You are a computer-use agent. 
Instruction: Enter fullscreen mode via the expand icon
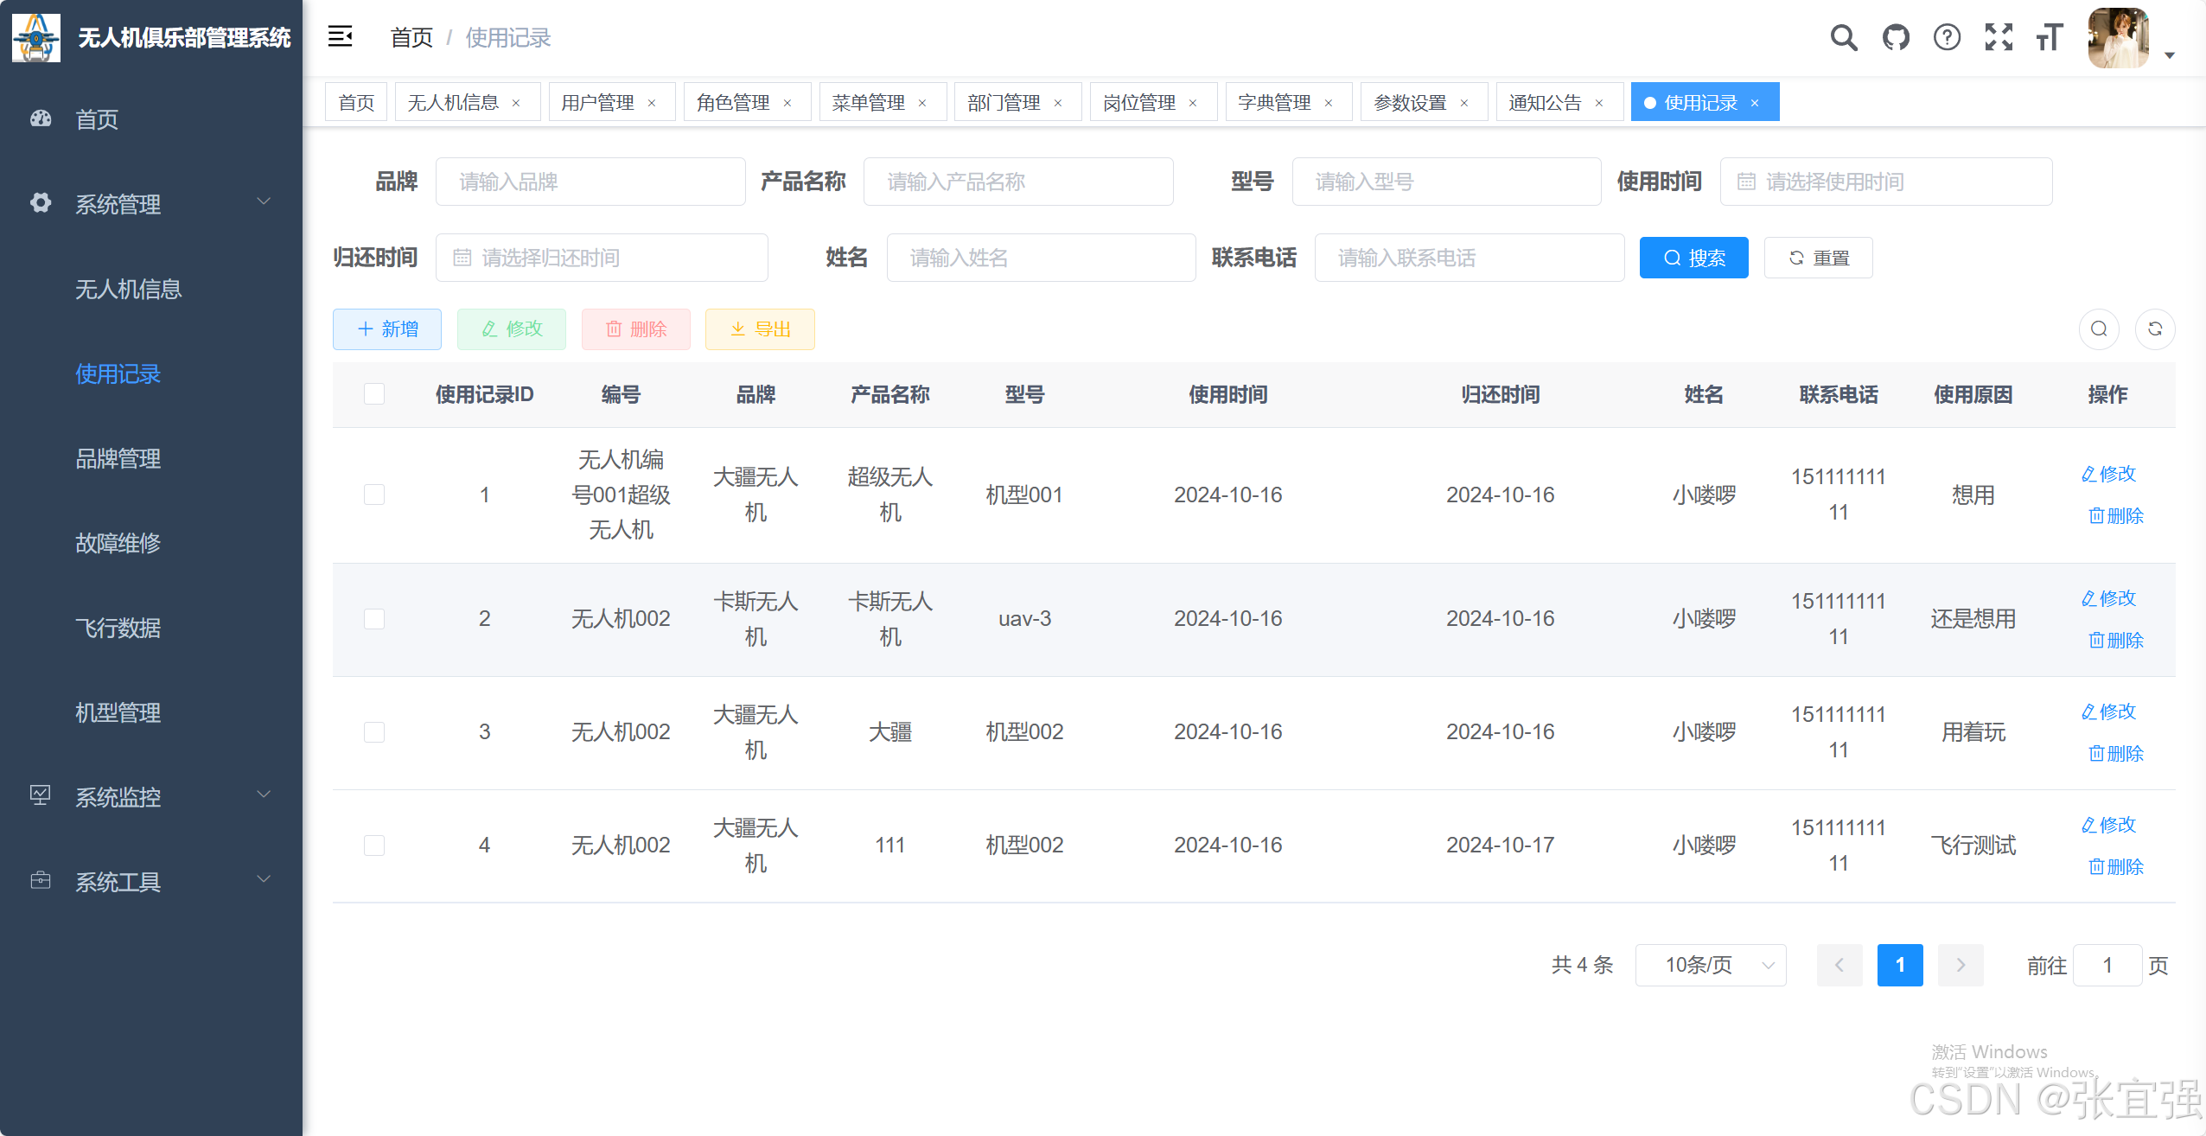click(1999, 37)
